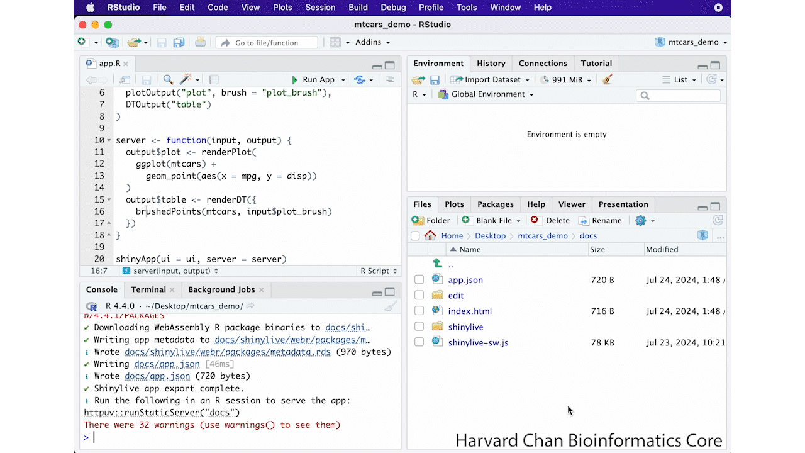Click the Home icon in file path

pos(430,236)
